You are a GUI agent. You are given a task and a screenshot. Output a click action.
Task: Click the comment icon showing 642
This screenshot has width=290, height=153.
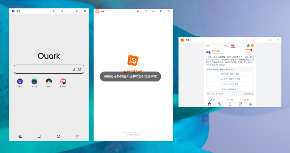point(228,100)
